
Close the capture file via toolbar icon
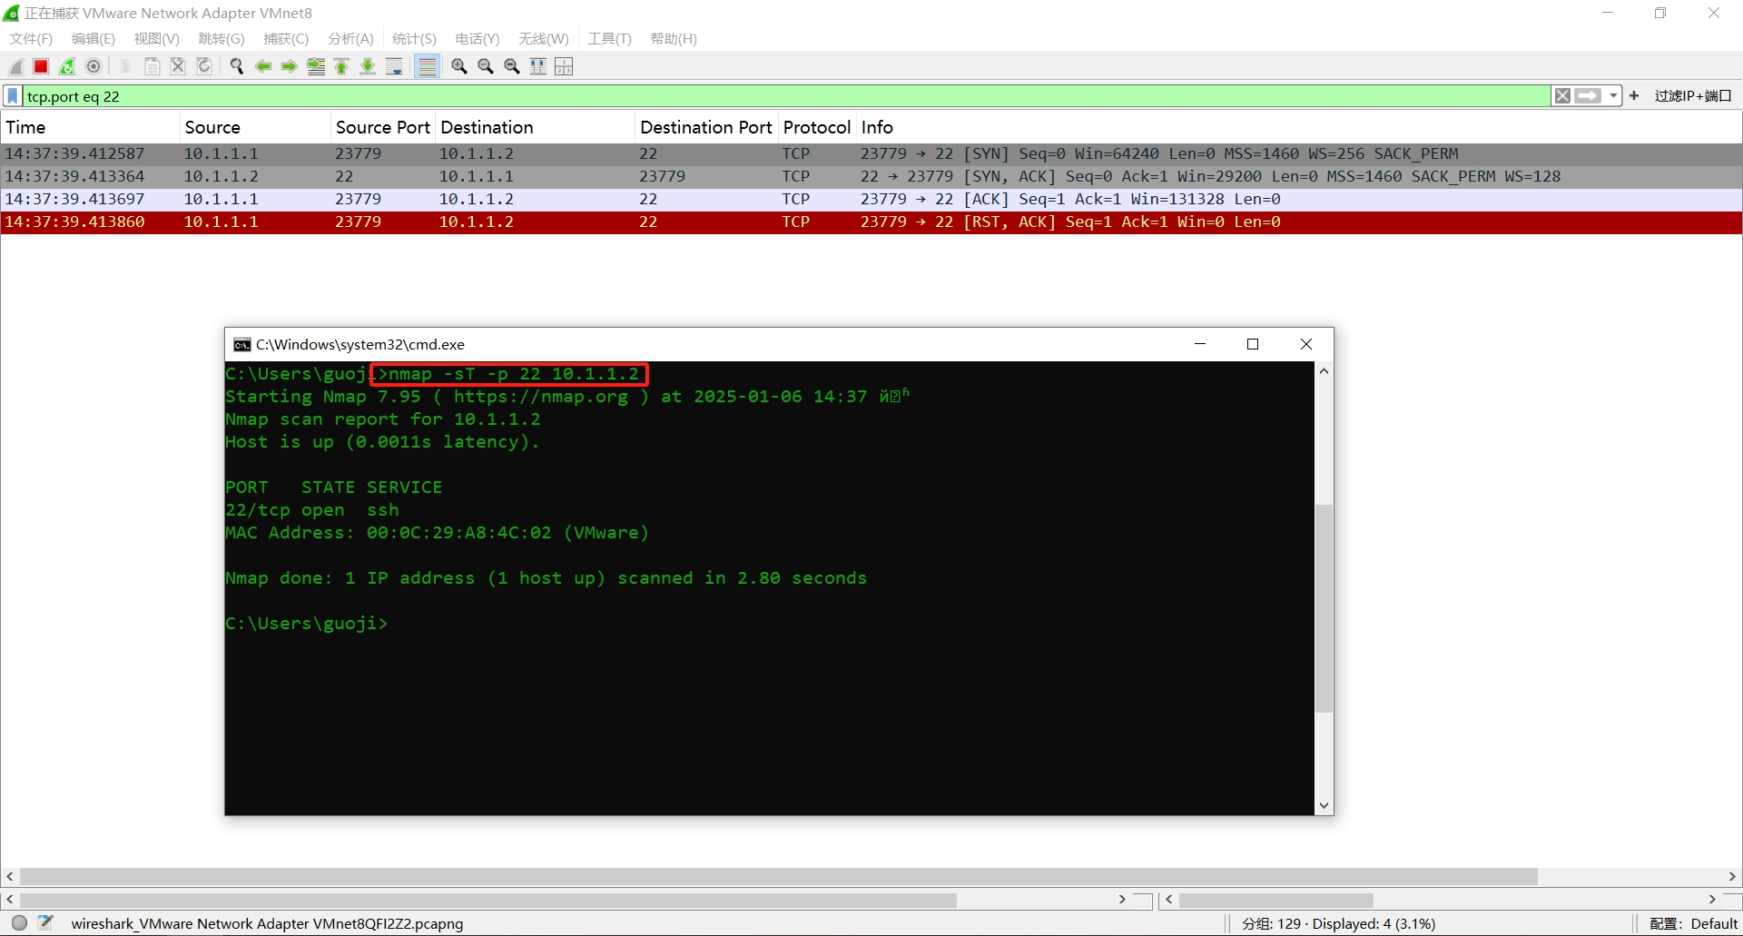click(x=178, y=66)
